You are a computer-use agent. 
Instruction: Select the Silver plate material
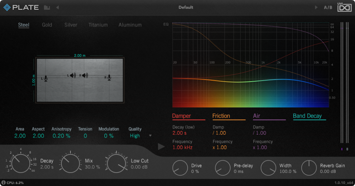pyautogui.click(x=71, y=25)
